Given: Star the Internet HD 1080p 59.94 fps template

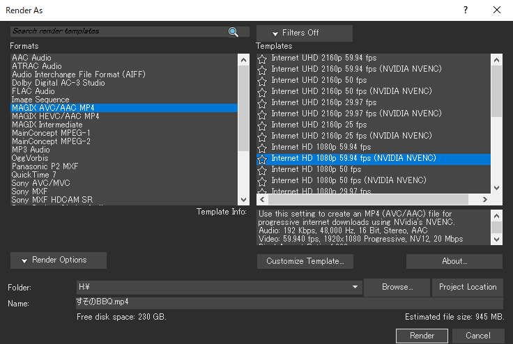Looking at the screenshot, I should point(262,148).
